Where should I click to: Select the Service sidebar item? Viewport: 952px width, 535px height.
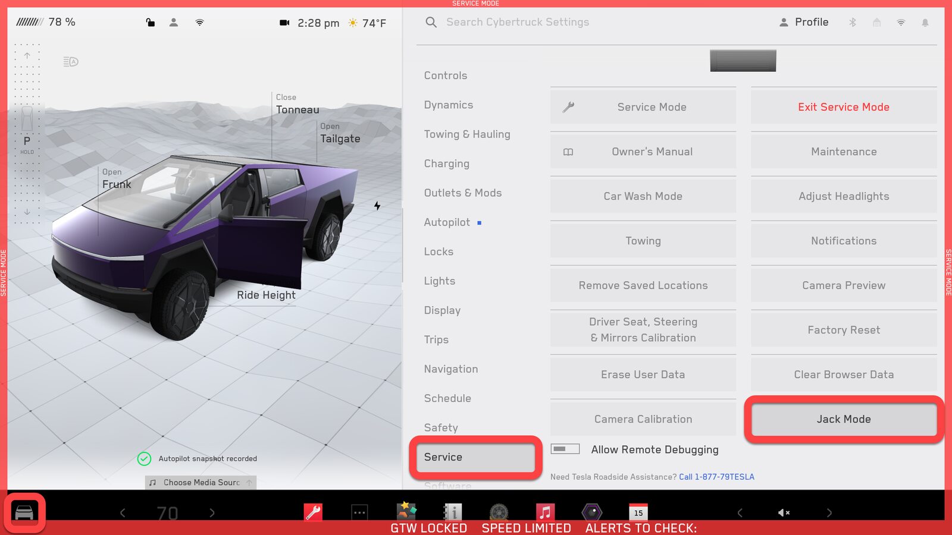click(x=475, y=457)
